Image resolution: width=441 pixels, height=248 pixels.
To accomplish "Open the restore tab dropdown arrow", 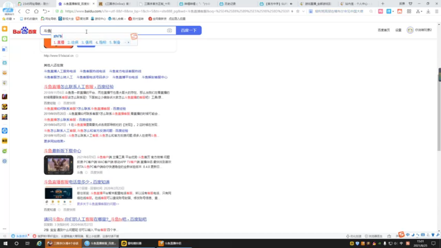I will (x=49, y=12).
